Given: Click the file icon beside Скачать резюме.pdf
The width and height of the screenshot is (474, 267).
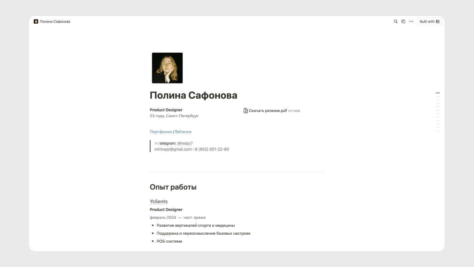Looking at the screenshot, I should (x=246, y=111).
